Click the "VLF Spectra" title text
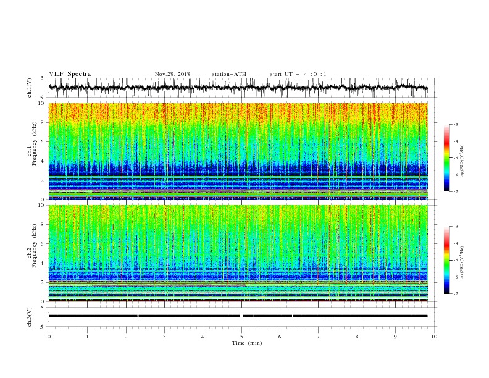This screenshot has height=378, width=489. [x=70, y=74]
